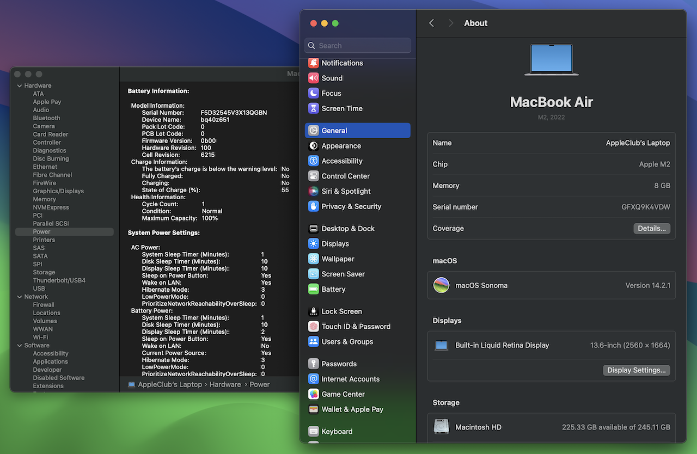Click the MacBook Air laptop image

point(551,59)
